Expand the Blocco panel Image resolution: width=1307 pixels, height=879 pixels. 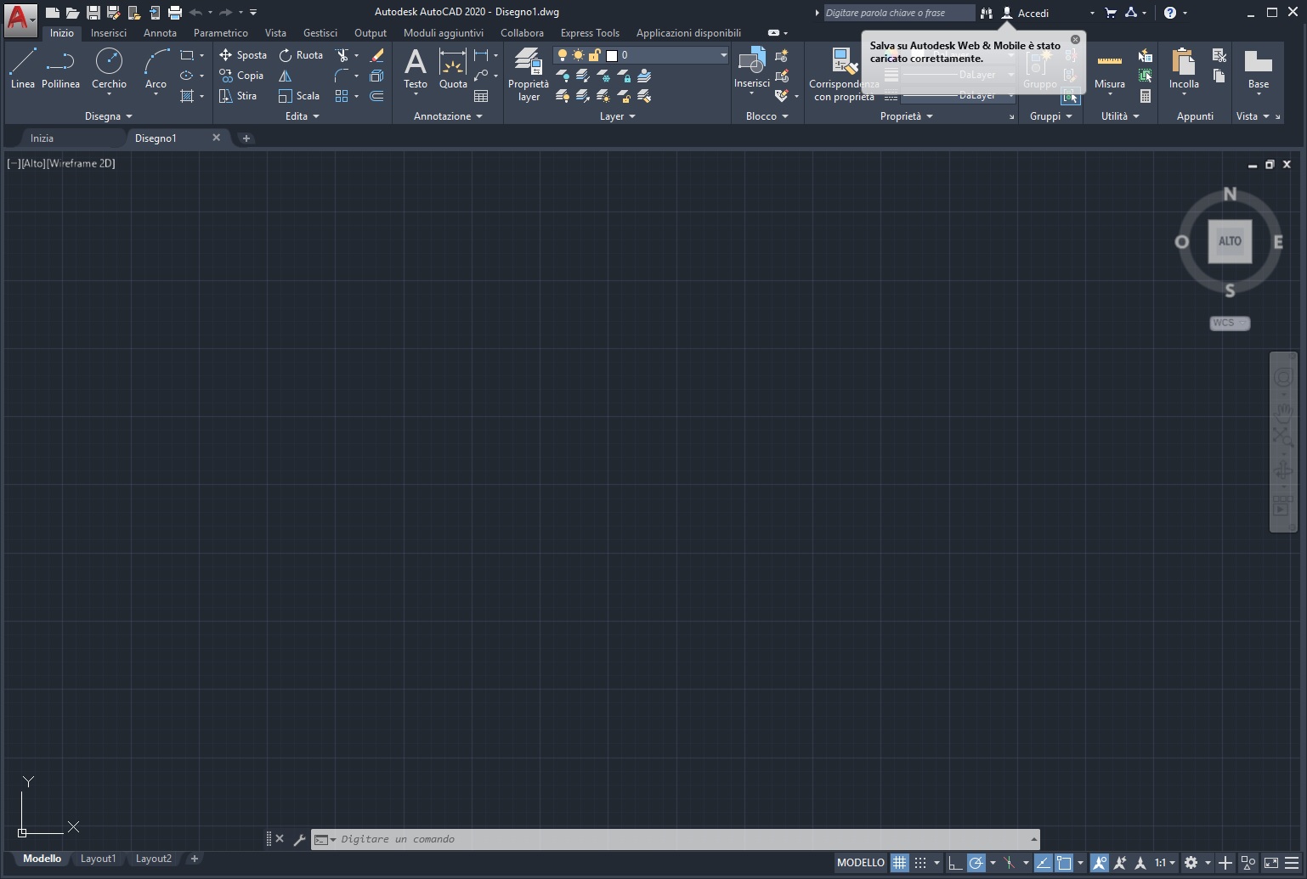pyautogui.click(x=767, y=116)
